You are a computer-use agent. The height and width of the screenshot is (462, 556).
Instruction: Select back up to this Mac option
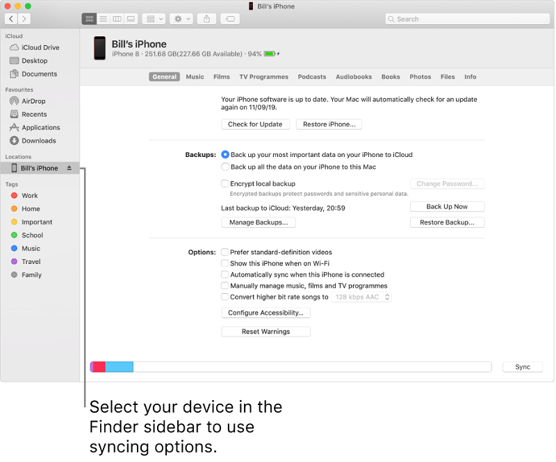click(x=225, y=167)
